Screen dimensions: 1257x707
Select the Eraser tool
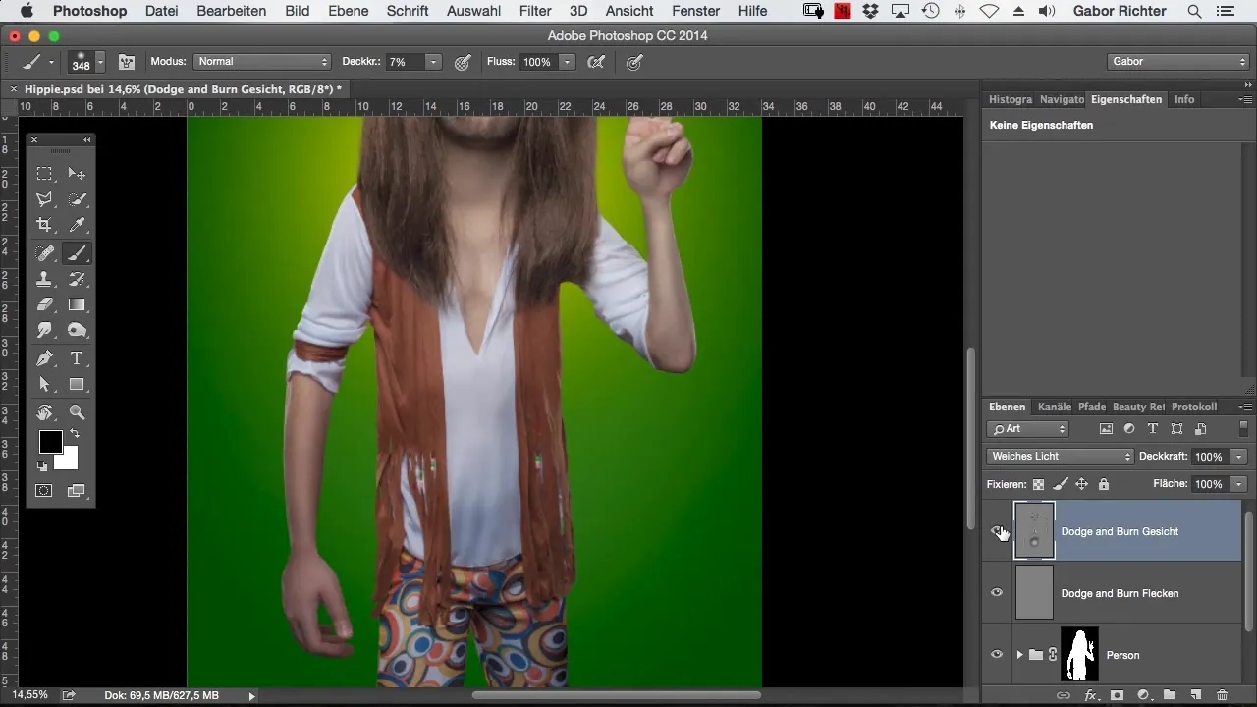[45, 305]
